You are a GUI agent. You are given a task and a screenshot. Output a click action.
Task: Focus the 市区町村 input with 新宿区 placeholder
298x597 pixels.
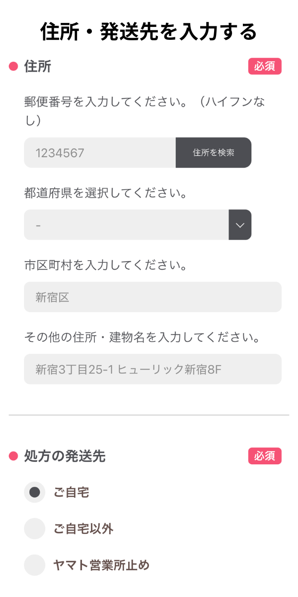152,298
